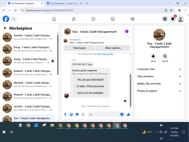This screenshot has height=142, width=189.
Task: Open Jennifer's conversation
Action: pos(28,108)
